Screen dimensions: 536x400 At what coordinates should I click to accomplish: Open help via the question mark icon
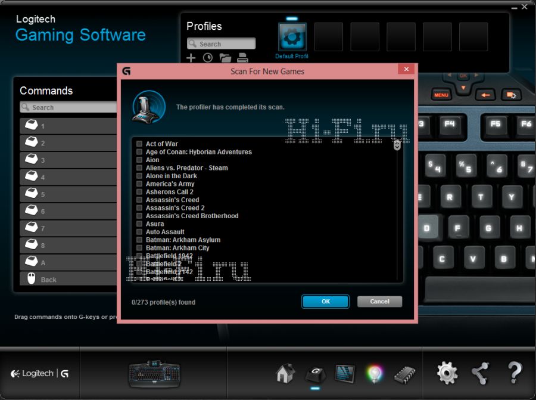(515, 373)
